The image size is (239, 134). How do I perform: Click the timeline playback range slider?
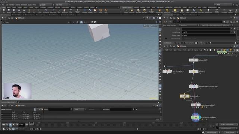point(89,129)
